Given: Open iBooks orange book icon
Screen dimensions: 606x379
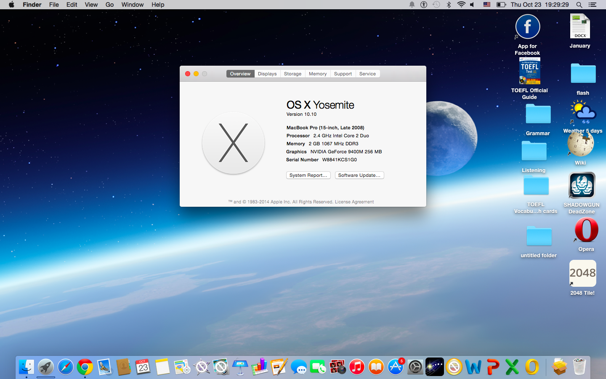Looking at the screenshot, I should 376,367.
